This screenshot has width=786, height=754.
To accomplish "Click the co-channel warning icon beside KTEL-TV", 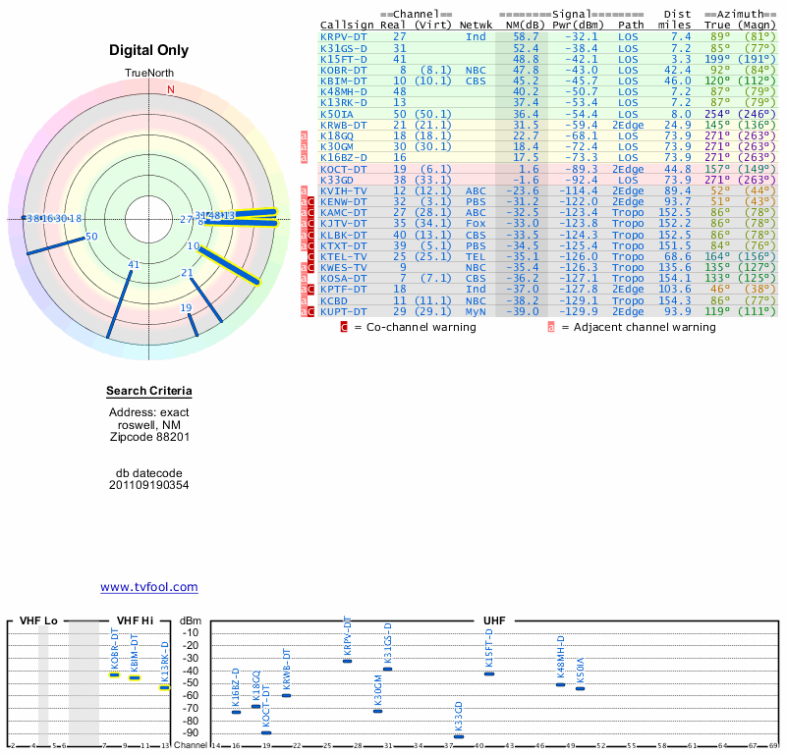I will [311, 256].
